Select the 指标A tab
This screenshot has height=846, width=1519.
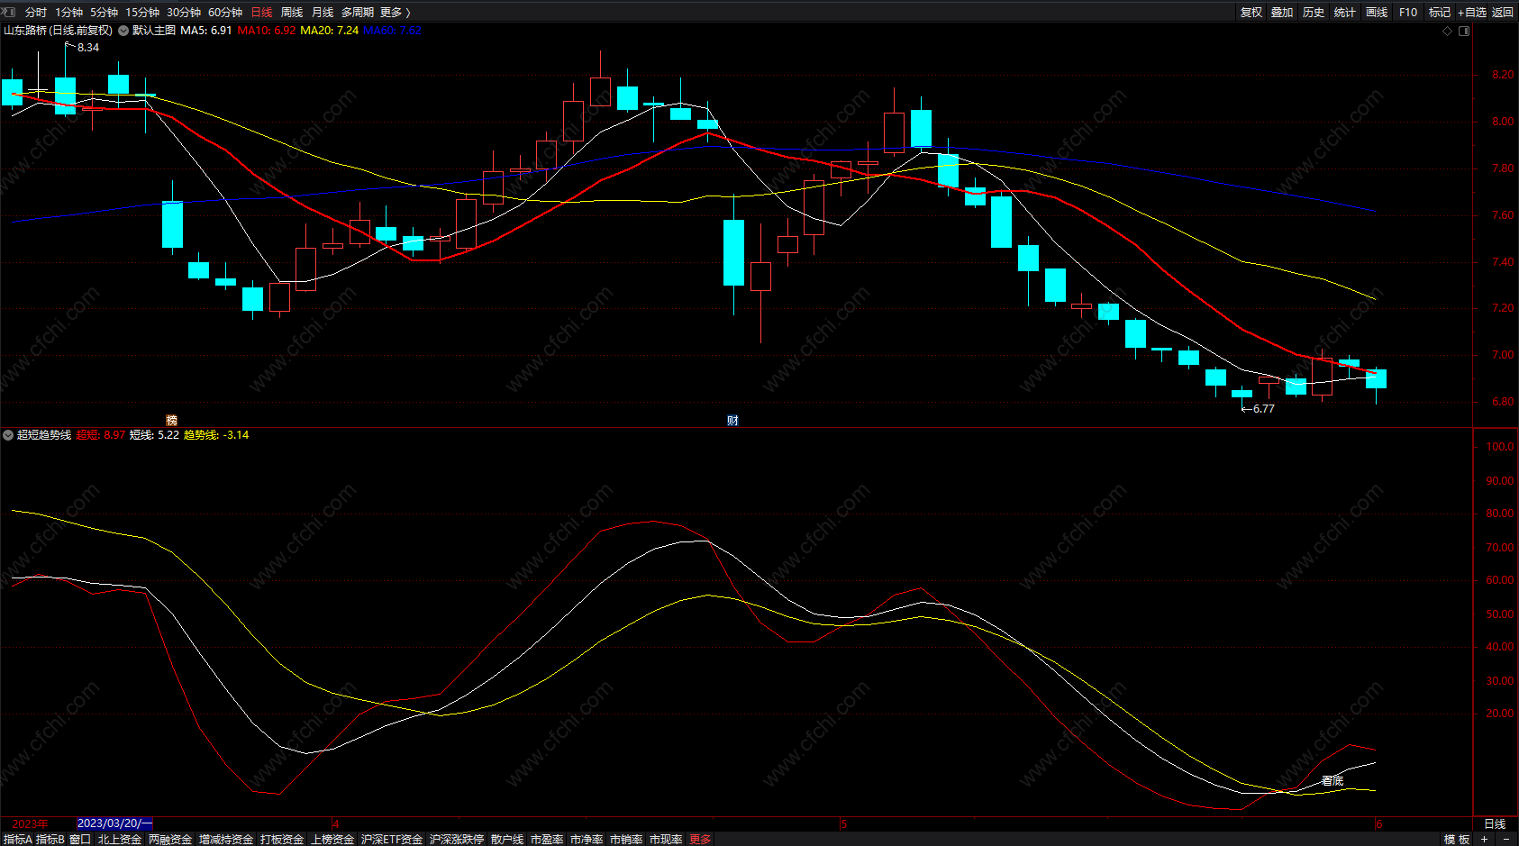[x=18, y=839]
